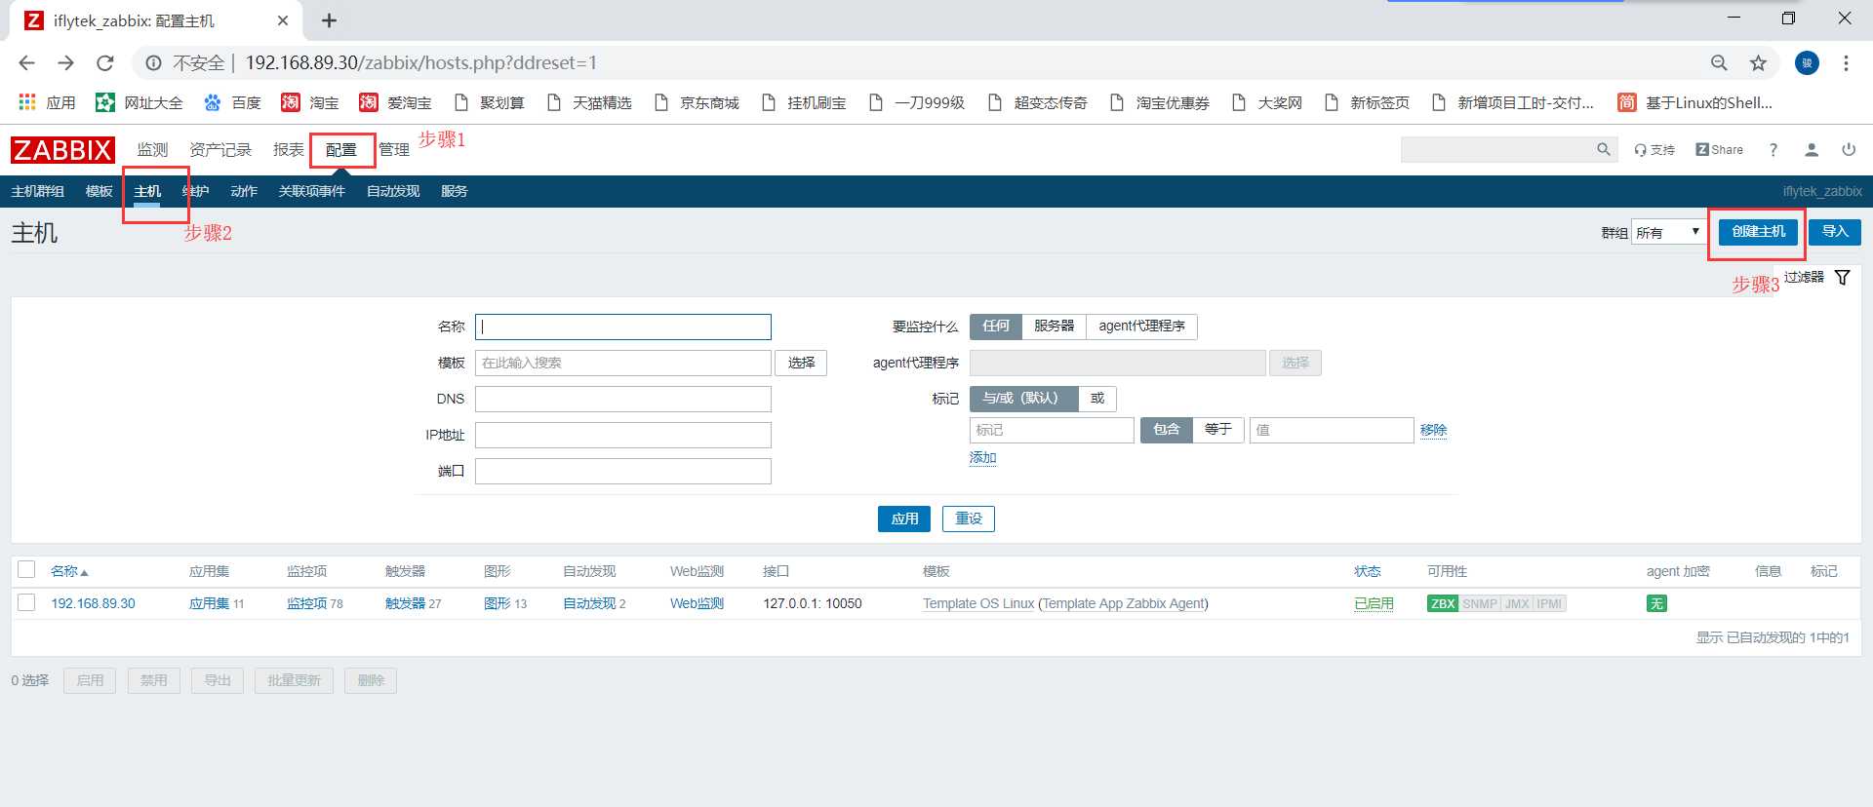The width and height of the screenshot is (1873, 807).
Task: Tick the checkbox for host 192.168.89.30
Action: click(x=26, y=603)
